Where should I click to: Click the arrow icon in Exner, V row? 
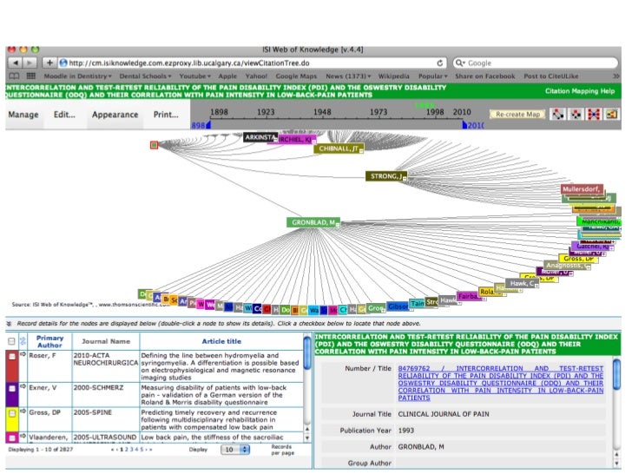click(23, 386)
